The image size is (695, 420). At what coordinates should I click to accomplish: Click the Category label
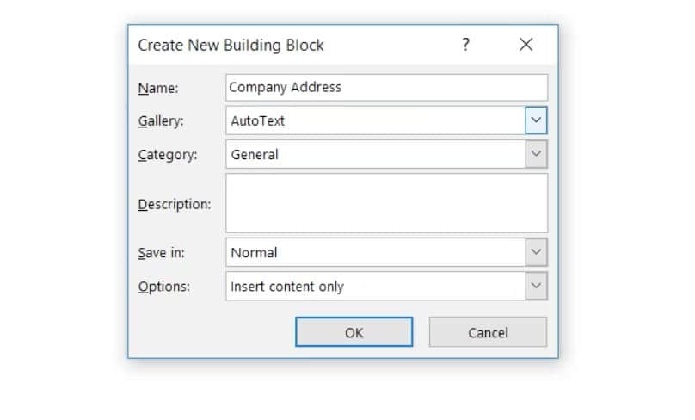(x=167, y=155)
